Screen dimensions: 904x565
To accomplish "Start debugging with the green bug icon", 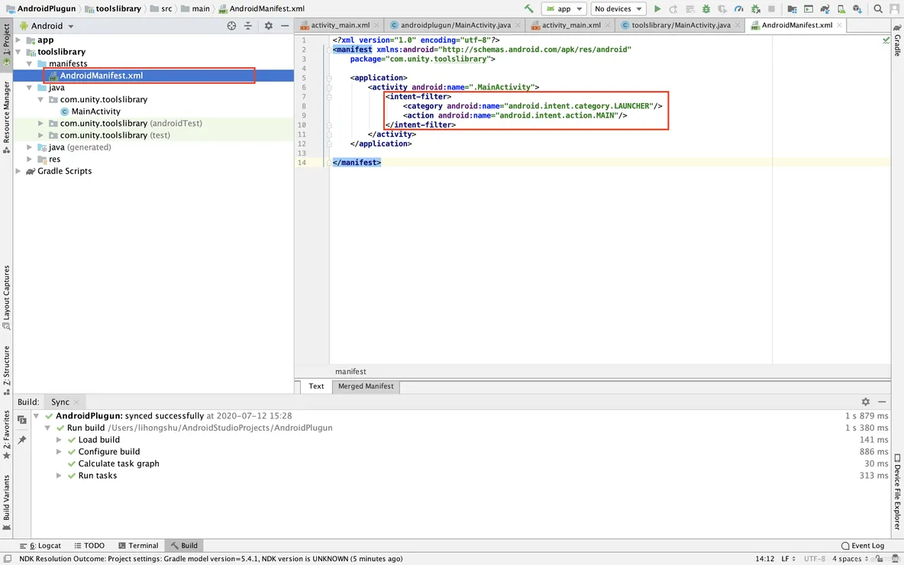I will point(706,8).
